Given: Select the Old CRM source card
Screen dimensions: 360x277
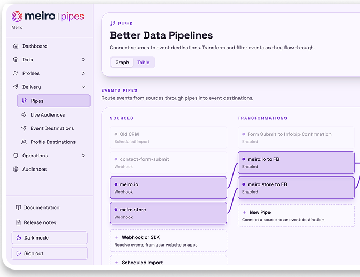Looking at the screenshot, I should tap(168, 137).
